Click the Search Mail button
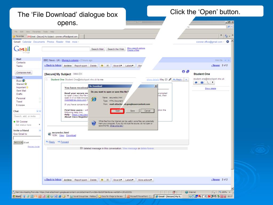Image resolution: width=273 pixels, height=205 pixels. coord(97,49)
